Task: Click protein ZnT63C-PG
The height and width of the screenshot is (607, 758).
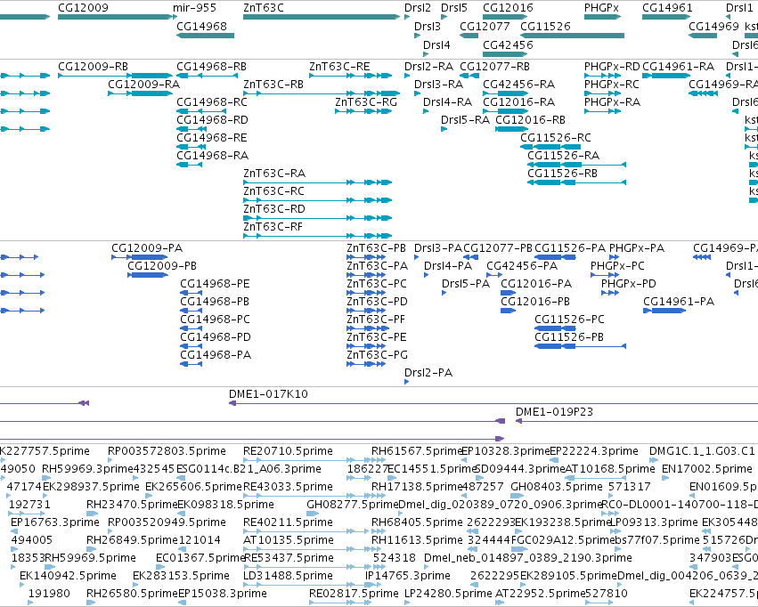Action: [377, 355]
